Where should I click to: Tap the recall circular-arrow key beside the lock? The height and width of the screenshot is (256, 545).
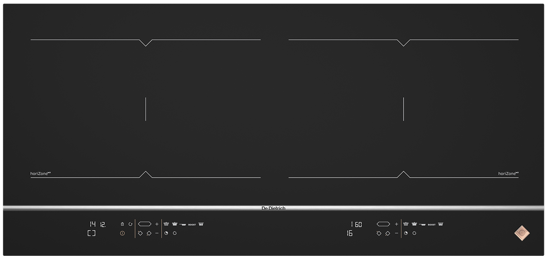pos(130,224)
